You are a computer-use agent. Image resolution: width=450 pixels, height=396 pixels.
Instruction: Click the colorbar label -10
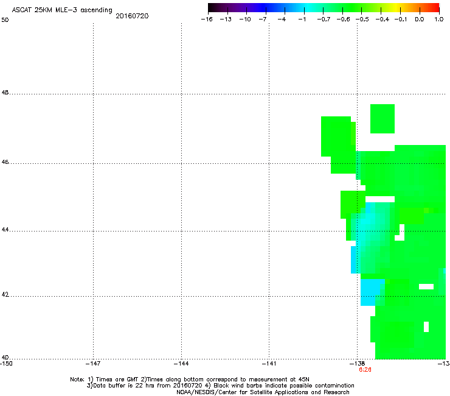click(x=245, y=19)
